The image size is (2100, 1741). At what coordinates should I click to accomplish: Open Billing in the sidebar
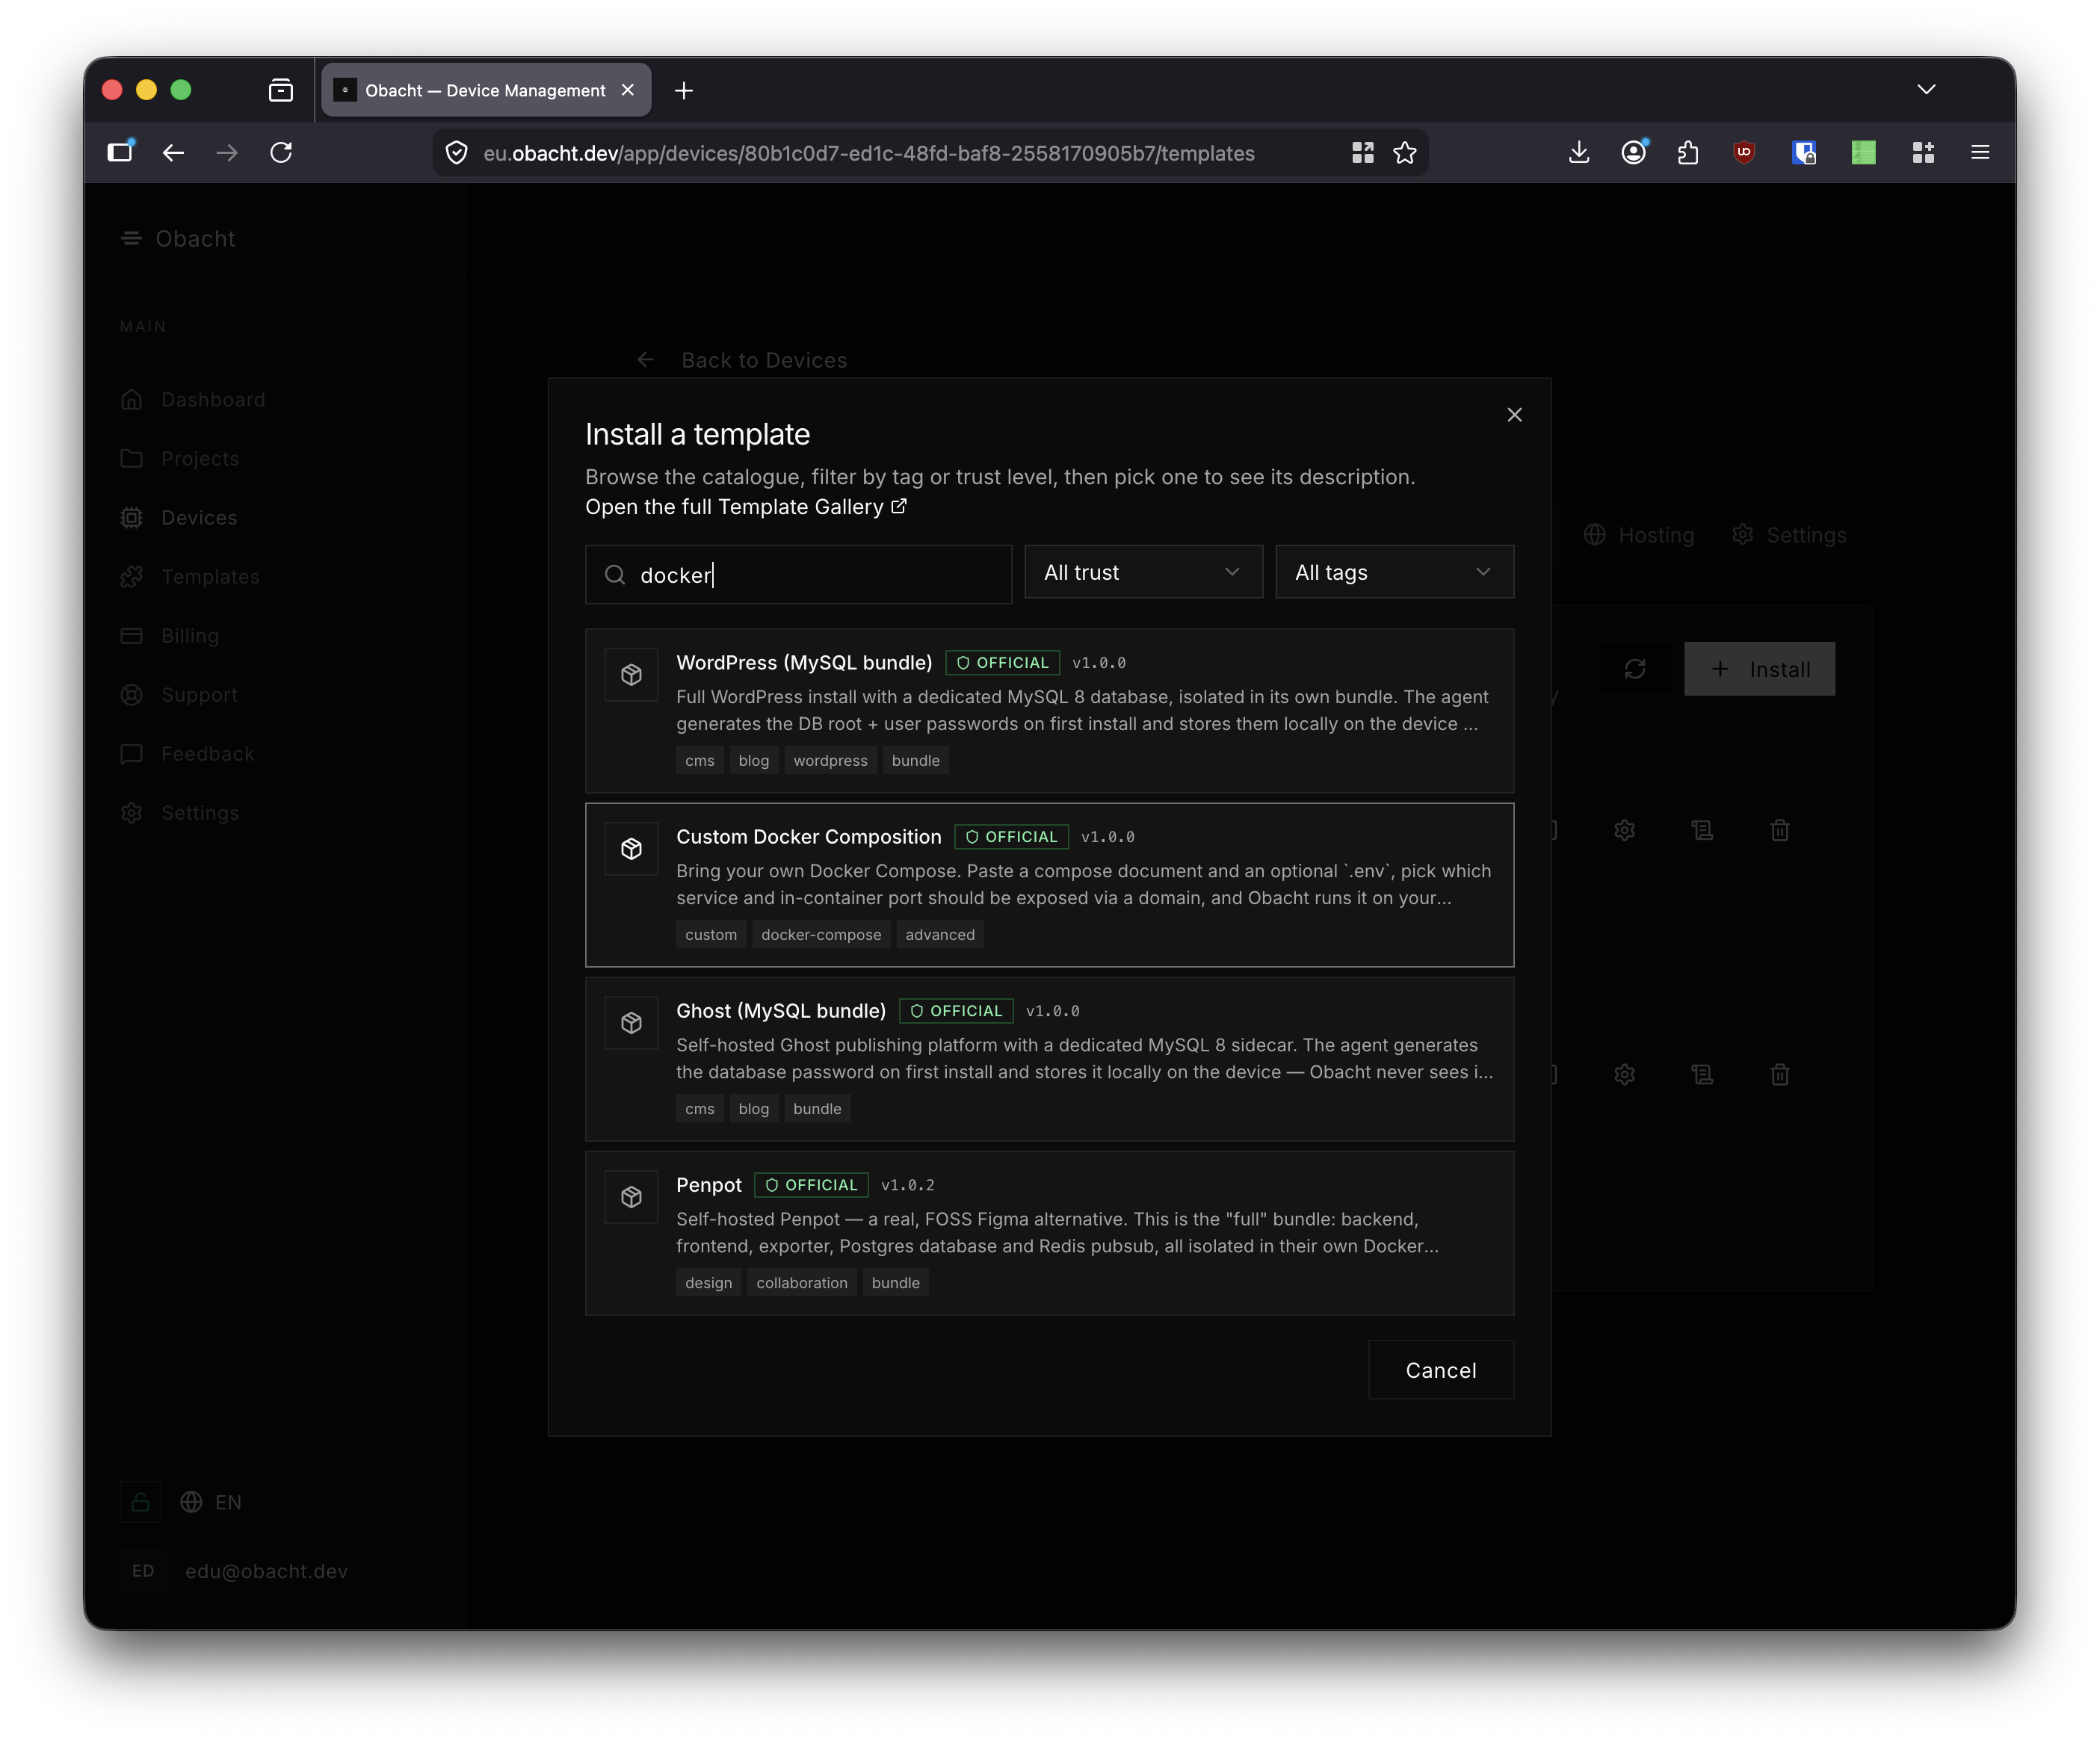point(170,635)
